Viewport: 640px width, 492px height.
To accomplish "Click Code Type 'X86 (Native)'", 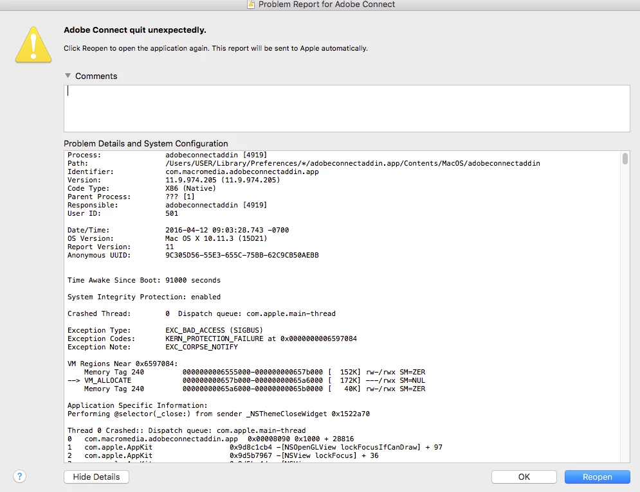I will tap(190, 188).
